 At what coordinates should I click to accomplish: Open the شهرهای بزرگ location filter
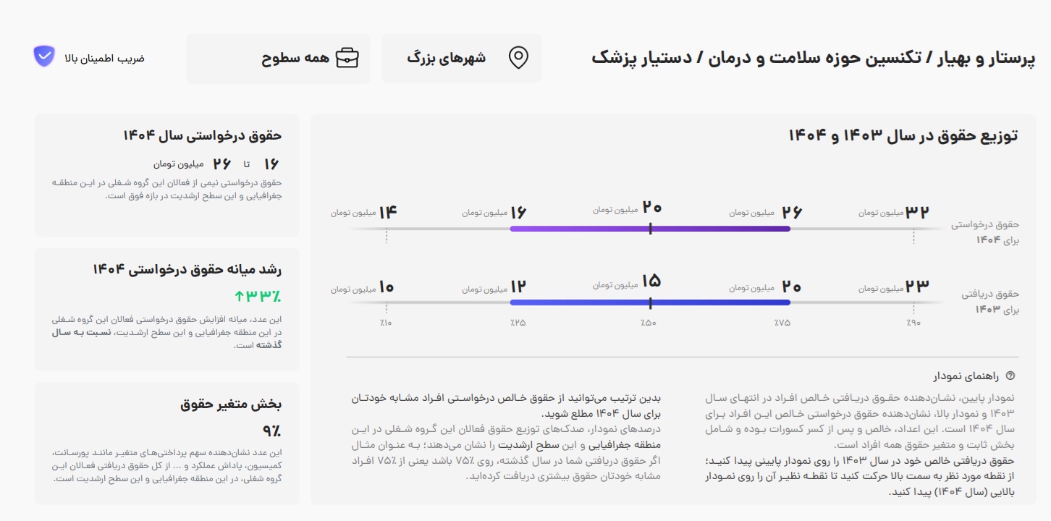461,59
